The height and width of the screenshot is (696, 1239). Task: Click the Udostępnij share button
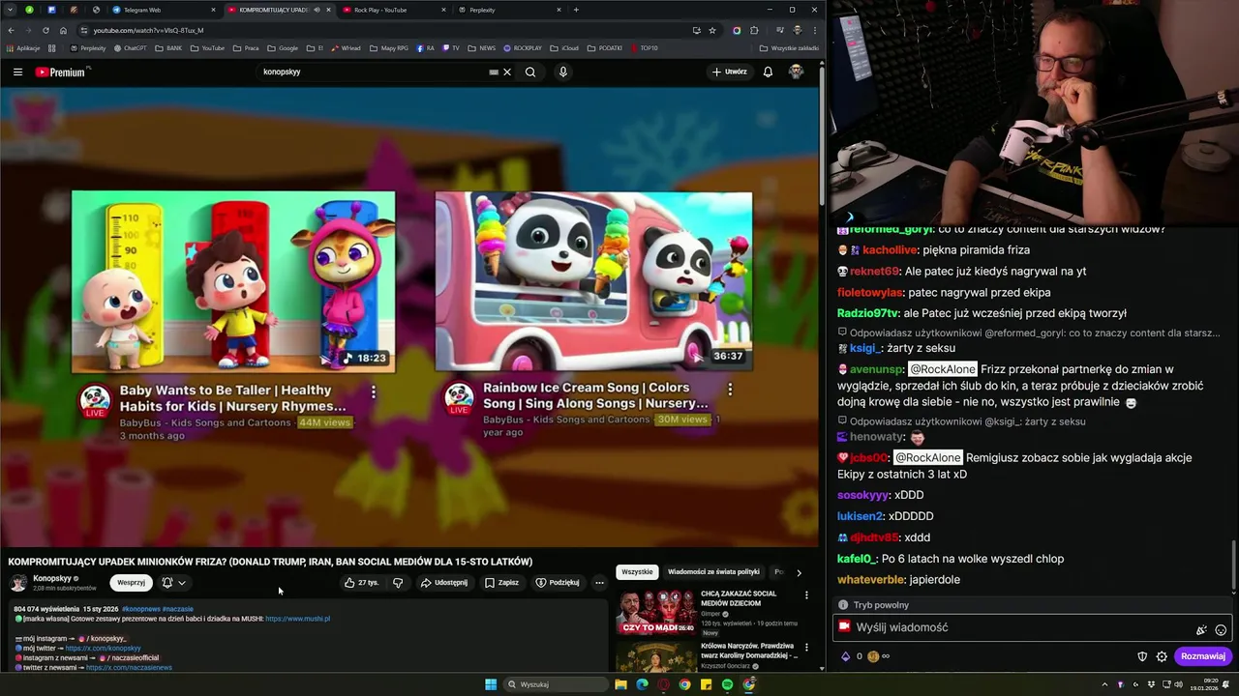(444, 583)
